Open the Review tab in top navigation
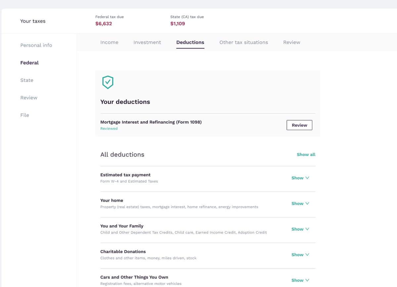 [x=291, y=42]
